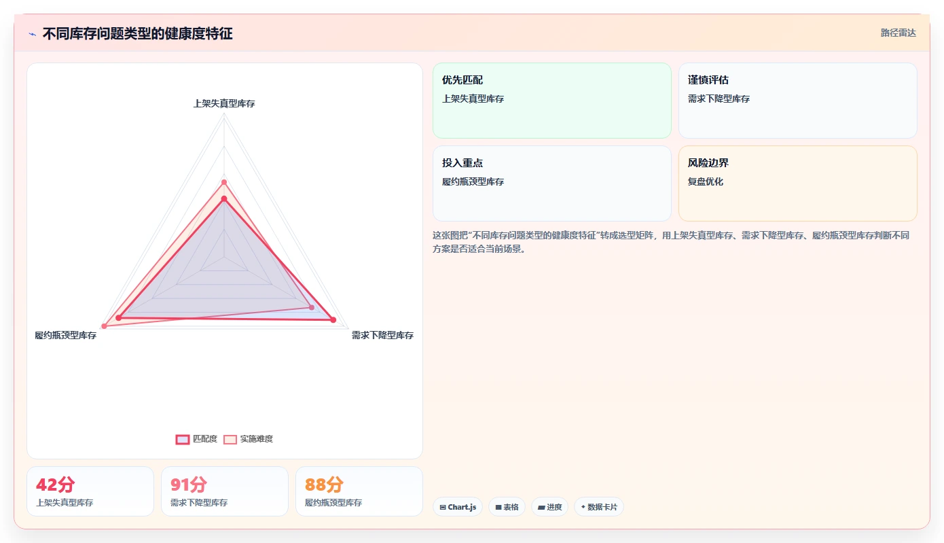Select the 表格 tag
The width and height of the screenshot is (944, 543).
coord(507,507)
